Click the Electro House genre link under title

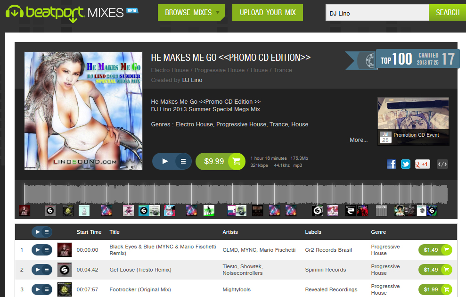(x=170, y=70)
